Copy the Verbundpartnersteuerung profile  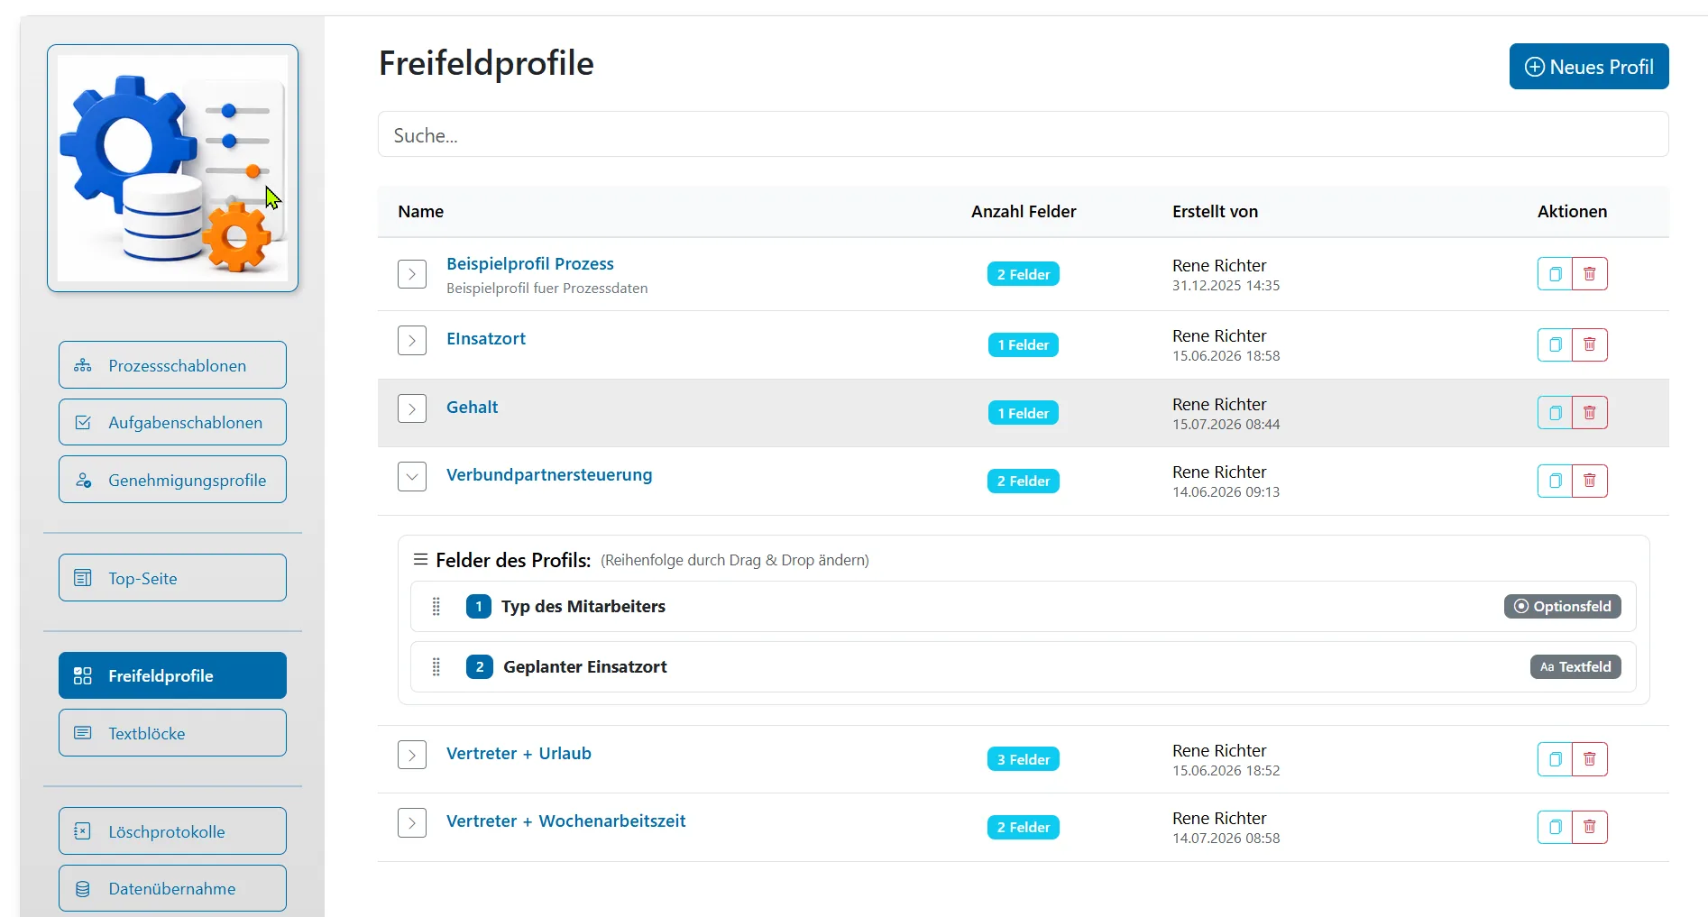[1555, 481]
